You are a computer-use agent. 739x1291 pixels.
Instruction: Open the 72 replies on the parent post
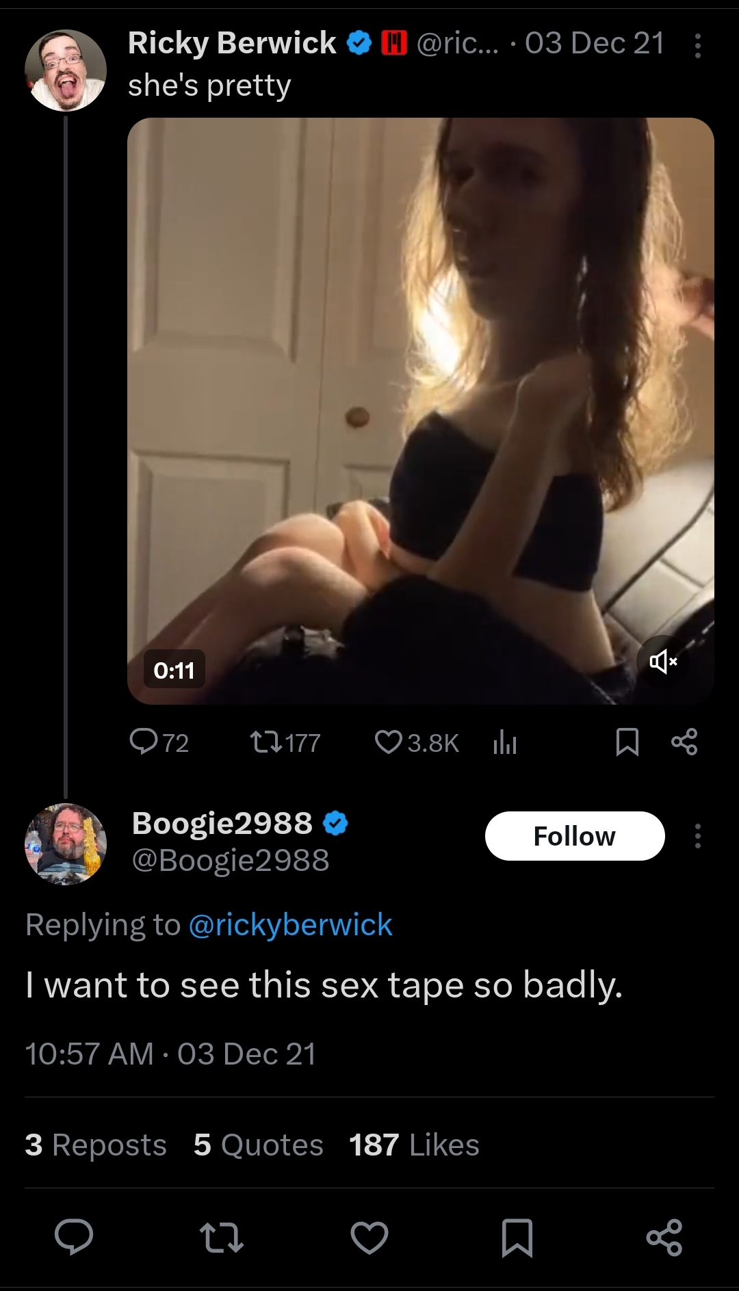coord(159,742)
